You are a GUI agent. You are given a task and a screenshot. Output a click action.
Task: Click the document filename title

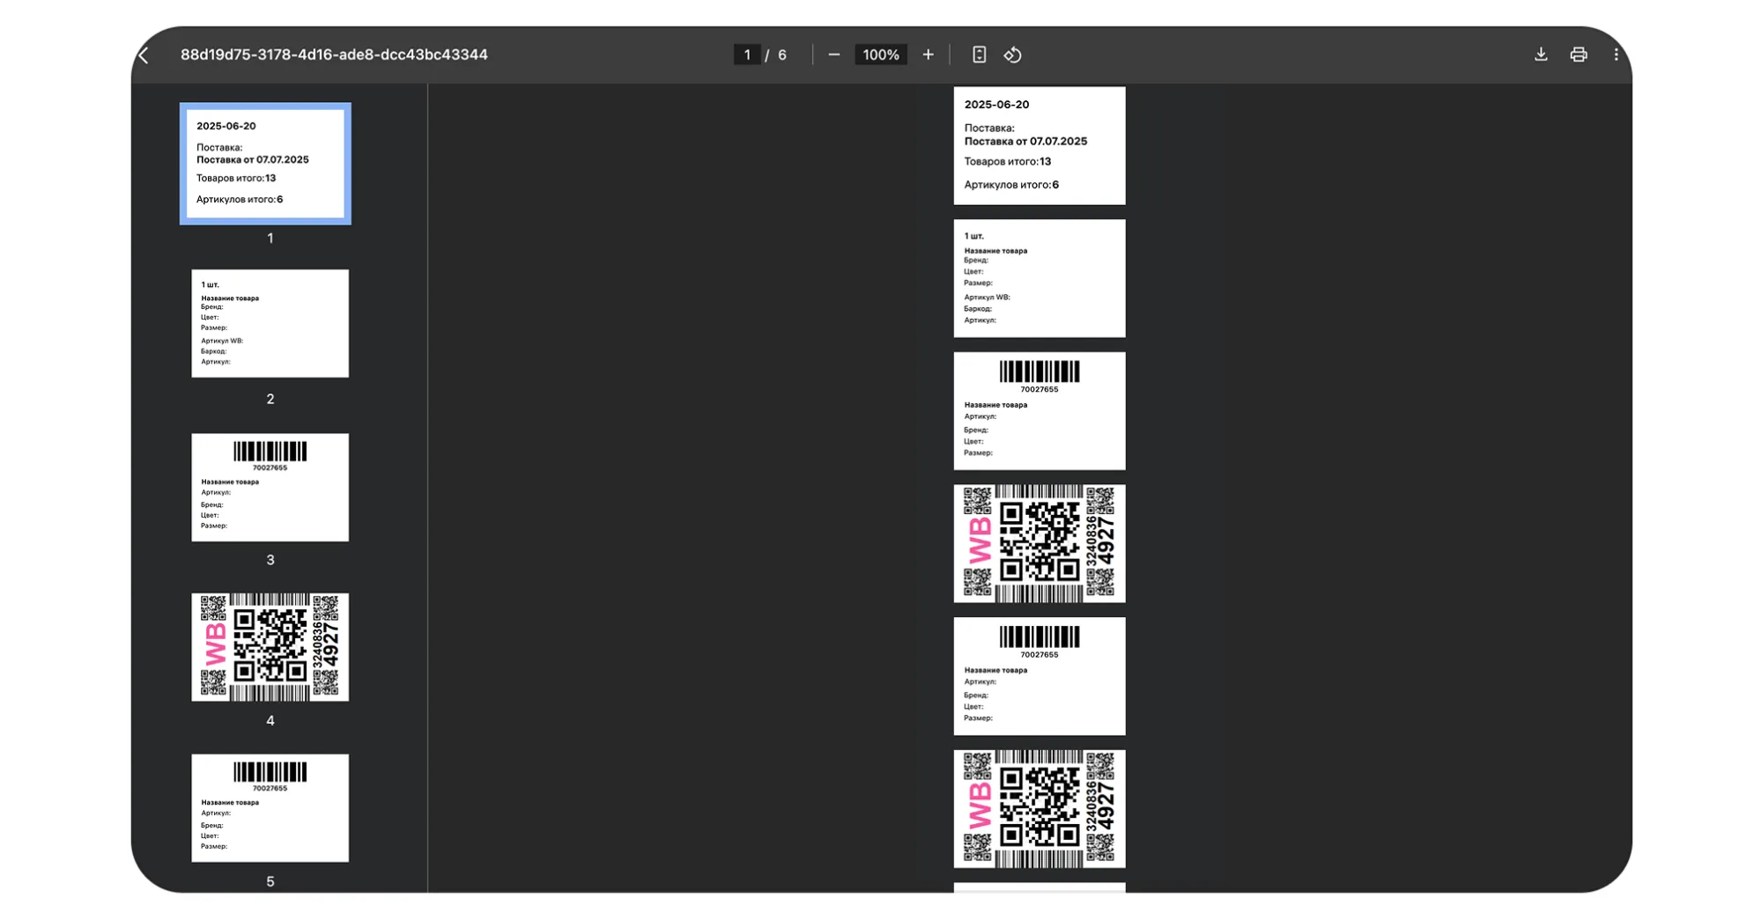334,55
